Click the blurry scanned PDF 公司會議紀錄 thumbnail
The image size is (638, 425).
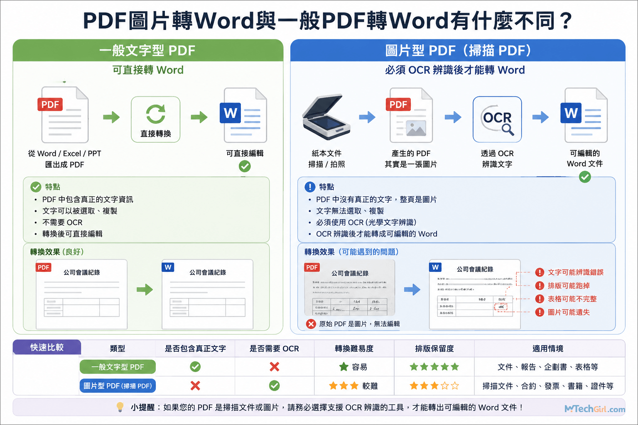pos(350,288)
